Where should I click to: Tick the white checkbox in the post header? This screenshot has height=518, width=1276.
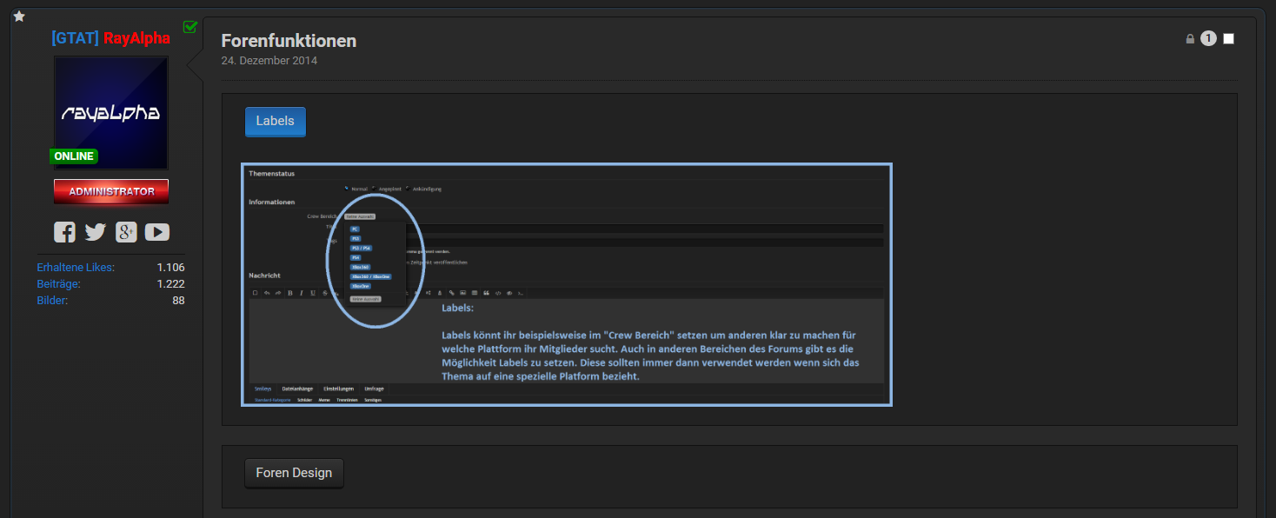1228,39
